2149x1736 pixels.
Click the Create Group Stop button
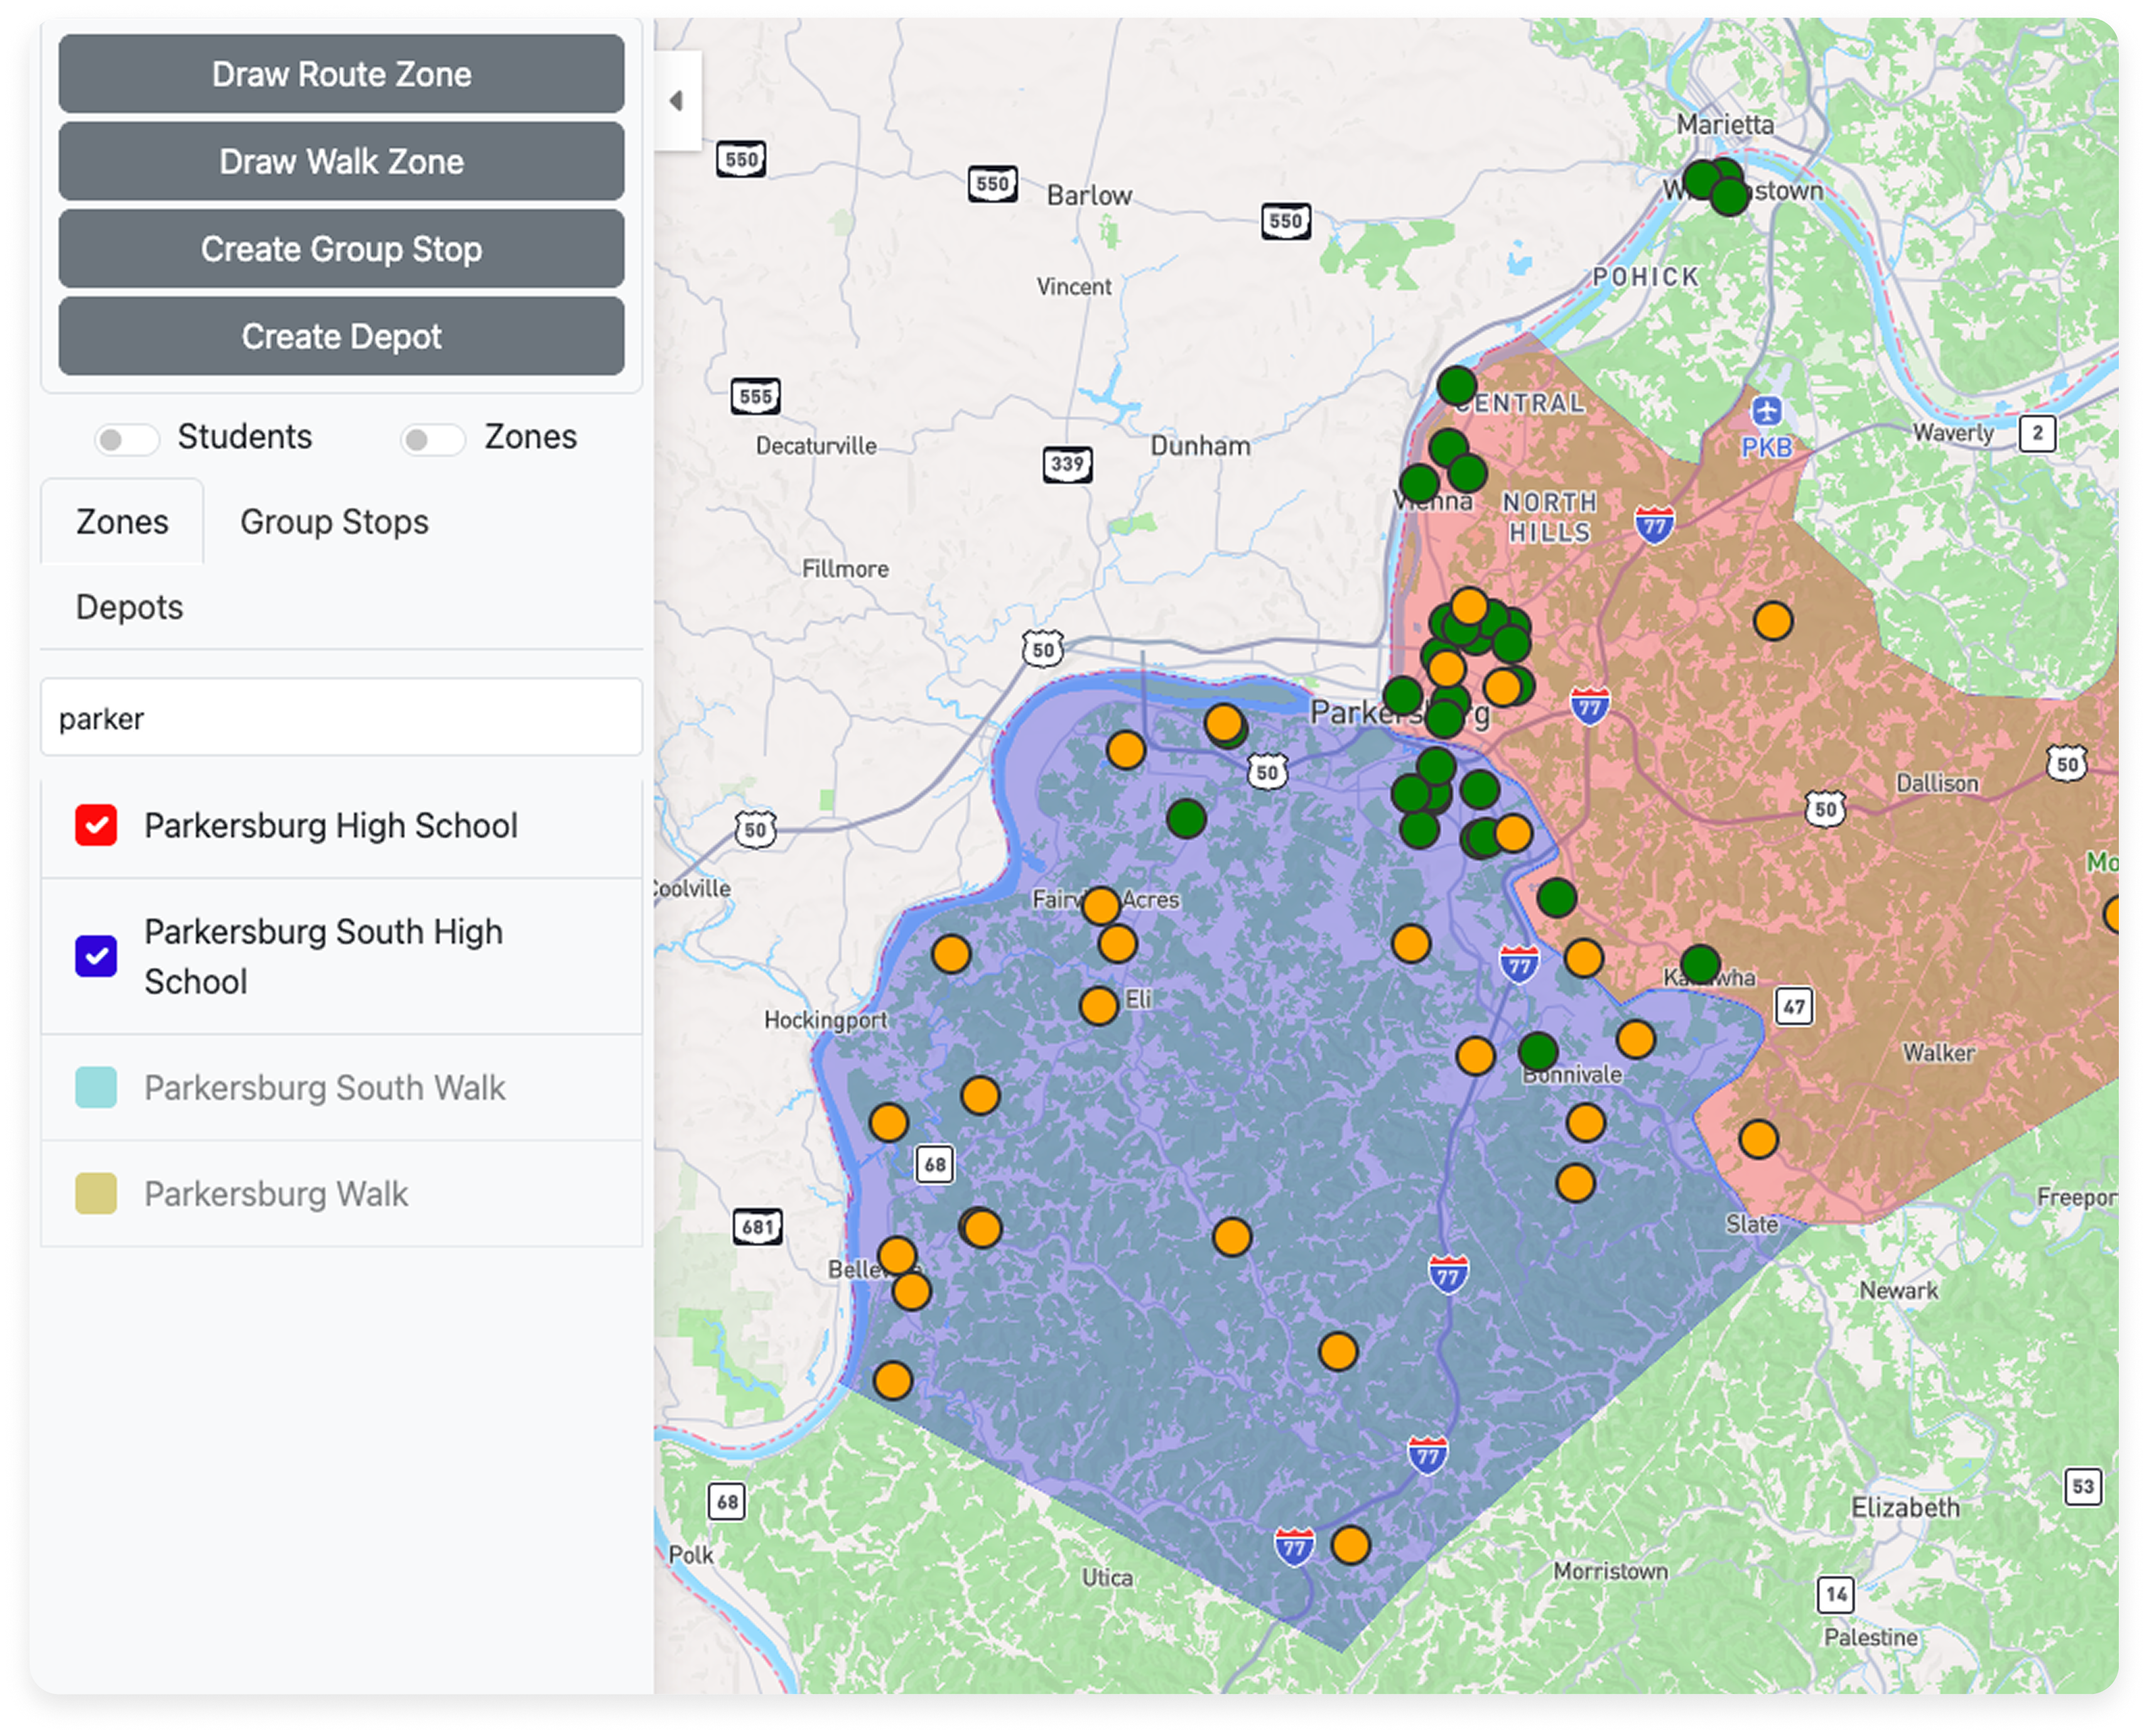(341, 249)
